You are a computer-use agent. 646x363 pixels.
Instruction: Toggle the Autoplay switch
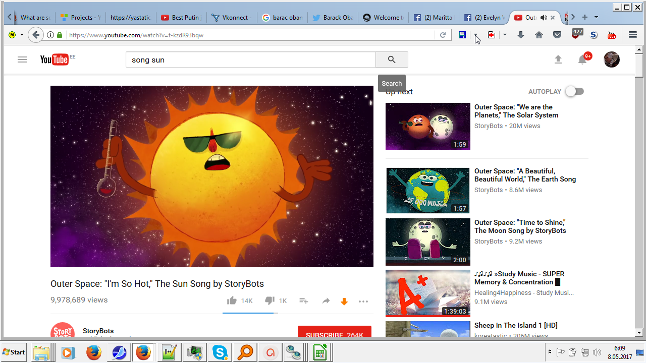[x=574, y=91]
